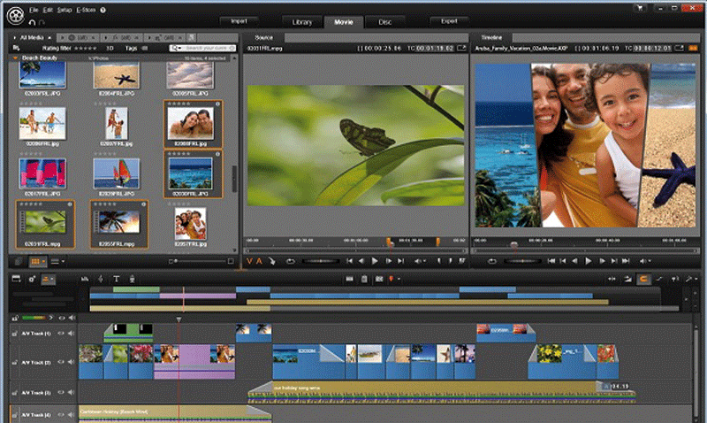Click the loop playback icon under Source preview
Viewport: 707px width, 423px height.
coord(291,261)
